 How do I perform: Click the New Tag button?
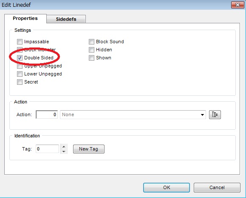pyautogui.click(x=89, y=149)
